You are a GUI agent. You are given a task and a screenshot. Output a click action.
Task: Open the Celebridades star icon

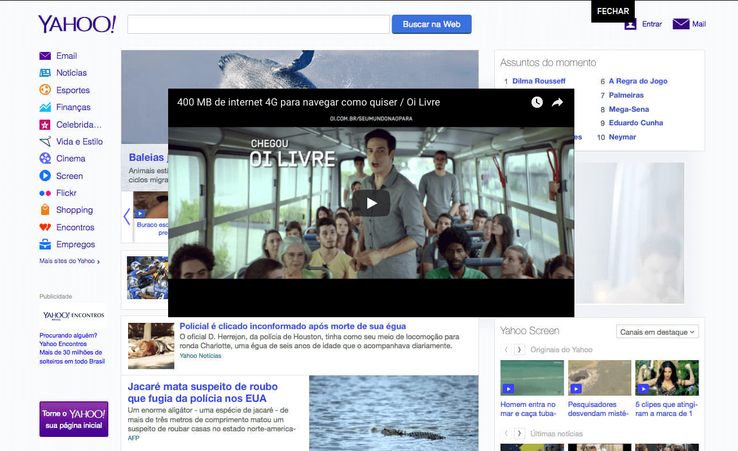click(x=45, y=125)
